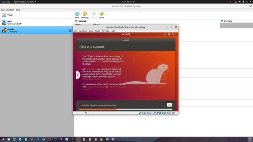This screenshot has width=253, height=142.
Task: Open the dropdown arrow beside Show
Action: tap(106, 15)
